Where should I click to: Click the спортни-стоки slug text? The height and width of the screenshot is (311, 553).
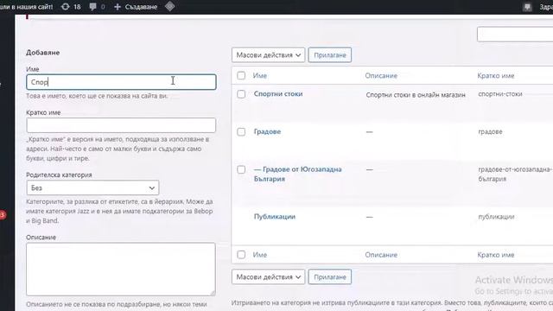click(500, 94)
